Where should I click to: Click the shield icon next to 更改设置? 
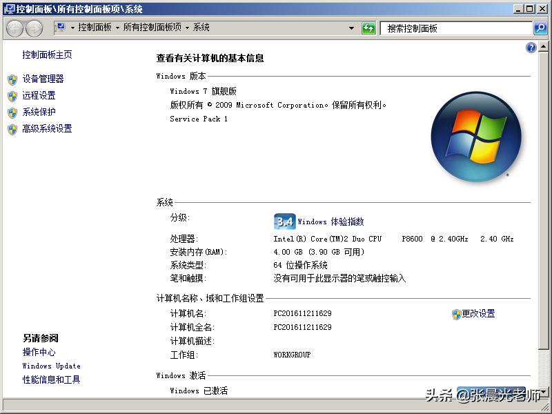click(x=455, y=313)
